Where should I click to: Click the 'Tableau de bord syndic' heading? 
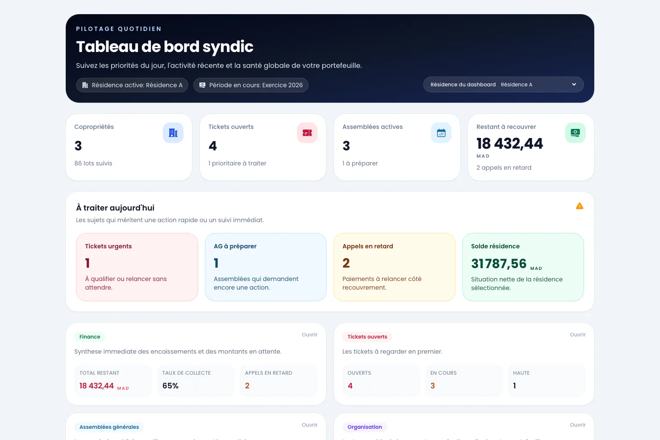165,47
